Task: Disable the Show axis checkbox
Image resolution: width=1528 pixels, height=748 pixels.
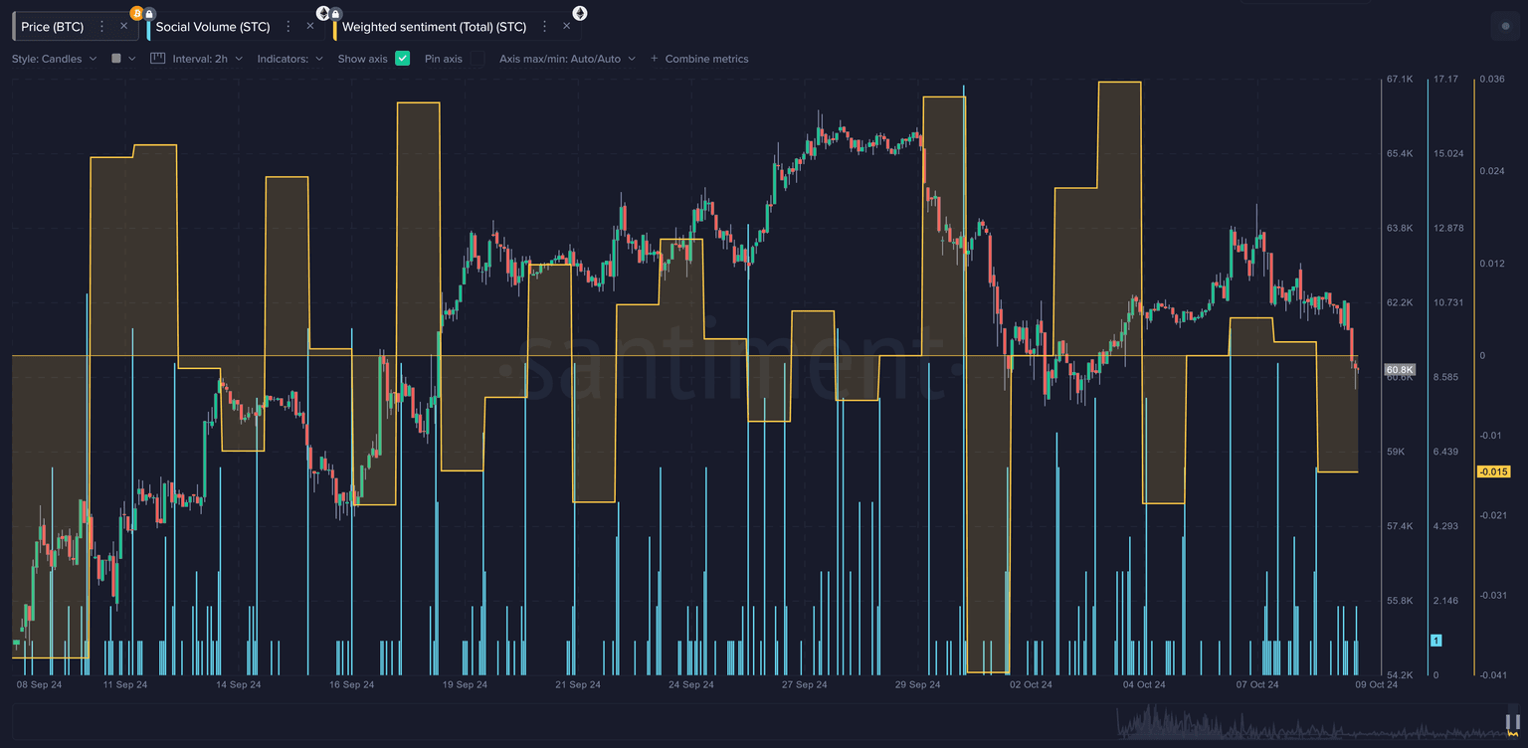Action: pos(403,59)
